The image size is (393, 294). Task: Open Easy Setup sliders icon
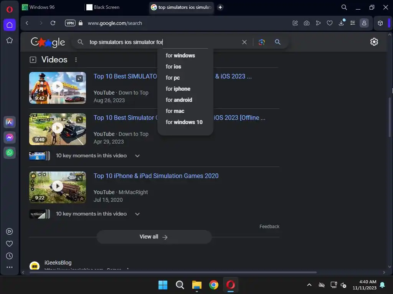(353, 23)
